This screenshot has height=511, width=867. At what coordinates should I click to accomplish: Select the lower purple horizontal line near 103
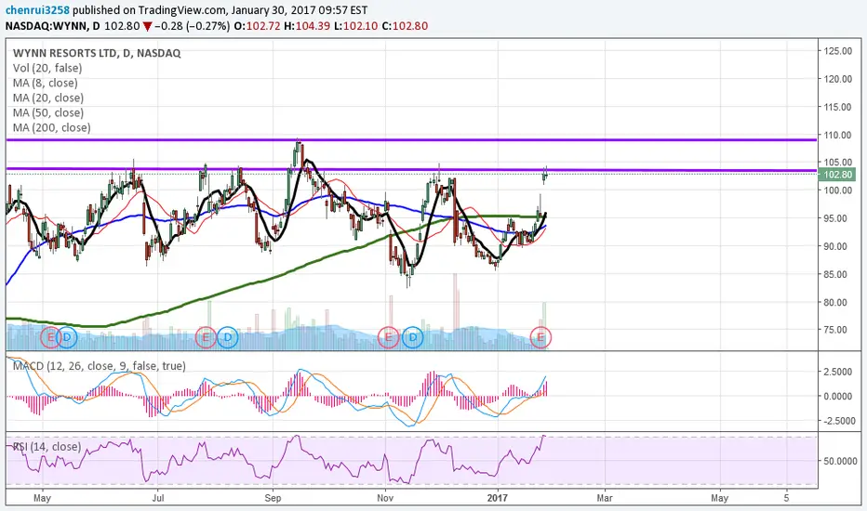click(x=411, y=170)
